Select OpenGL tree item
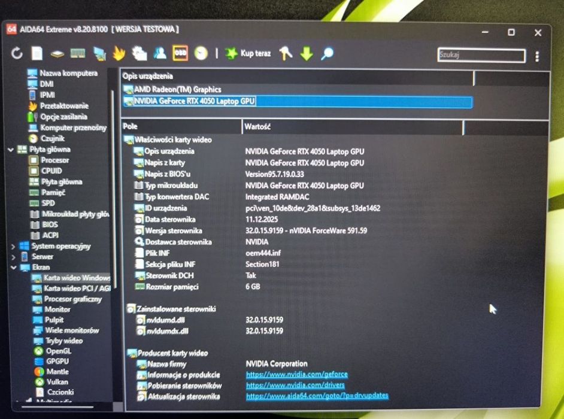The height and width of the screenshot is (419, 564). (53, 351)
